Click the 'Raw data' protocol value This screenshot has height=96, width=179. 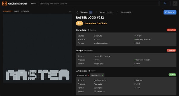tap(98, 84)
